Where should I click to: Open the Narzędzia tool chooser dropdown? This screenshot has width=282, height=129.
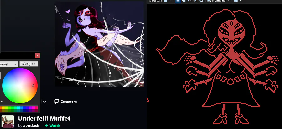coord(170,1)
